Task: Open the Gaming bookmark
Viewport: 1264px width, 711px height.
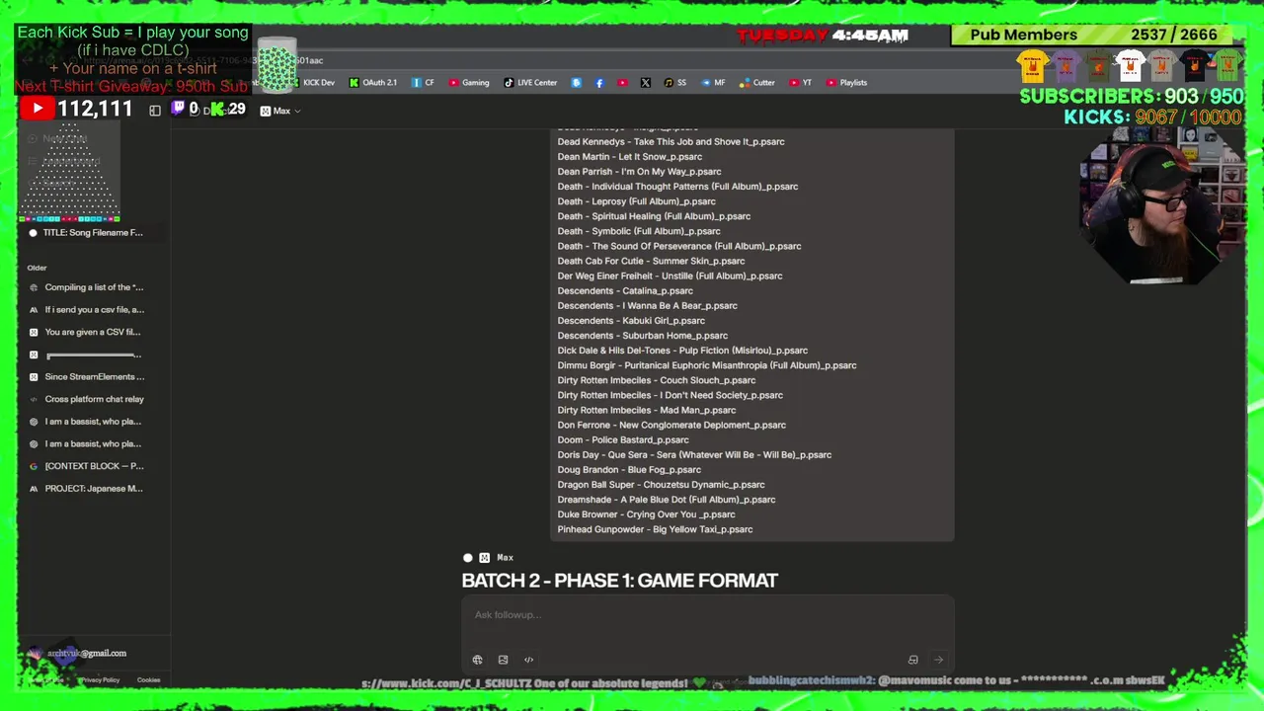Action: (x=468, y=83)
